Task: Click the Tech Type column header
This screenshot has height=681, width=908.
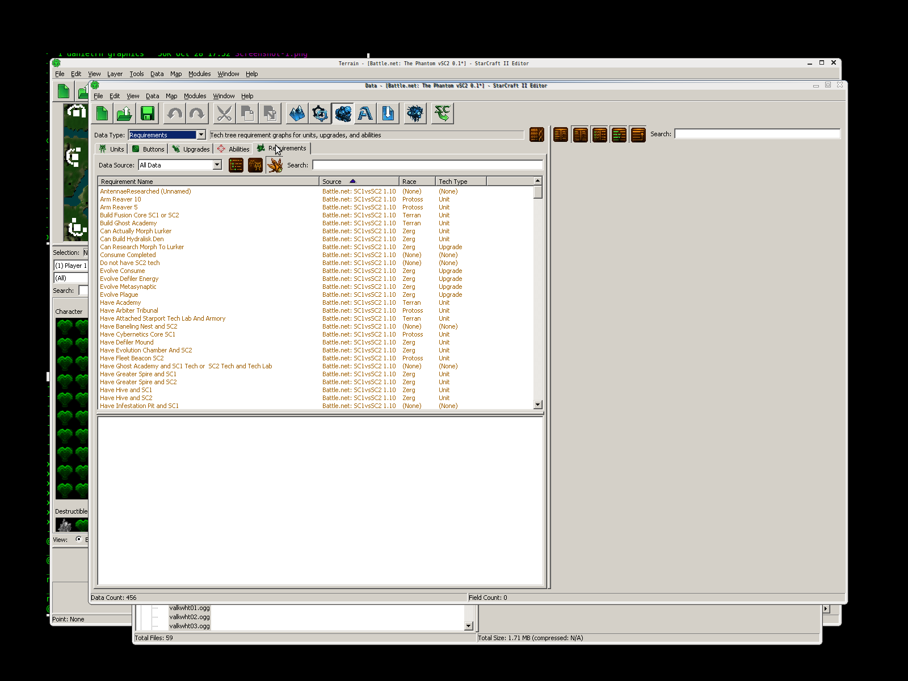Action: pyautogui.click(x=460, y=182)
